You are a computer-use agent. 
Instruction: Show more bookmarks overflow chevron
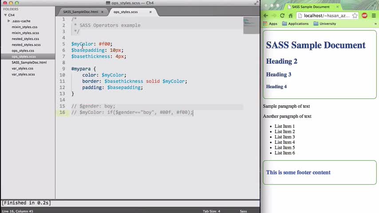pyautogui.click(x=375, y=24)
